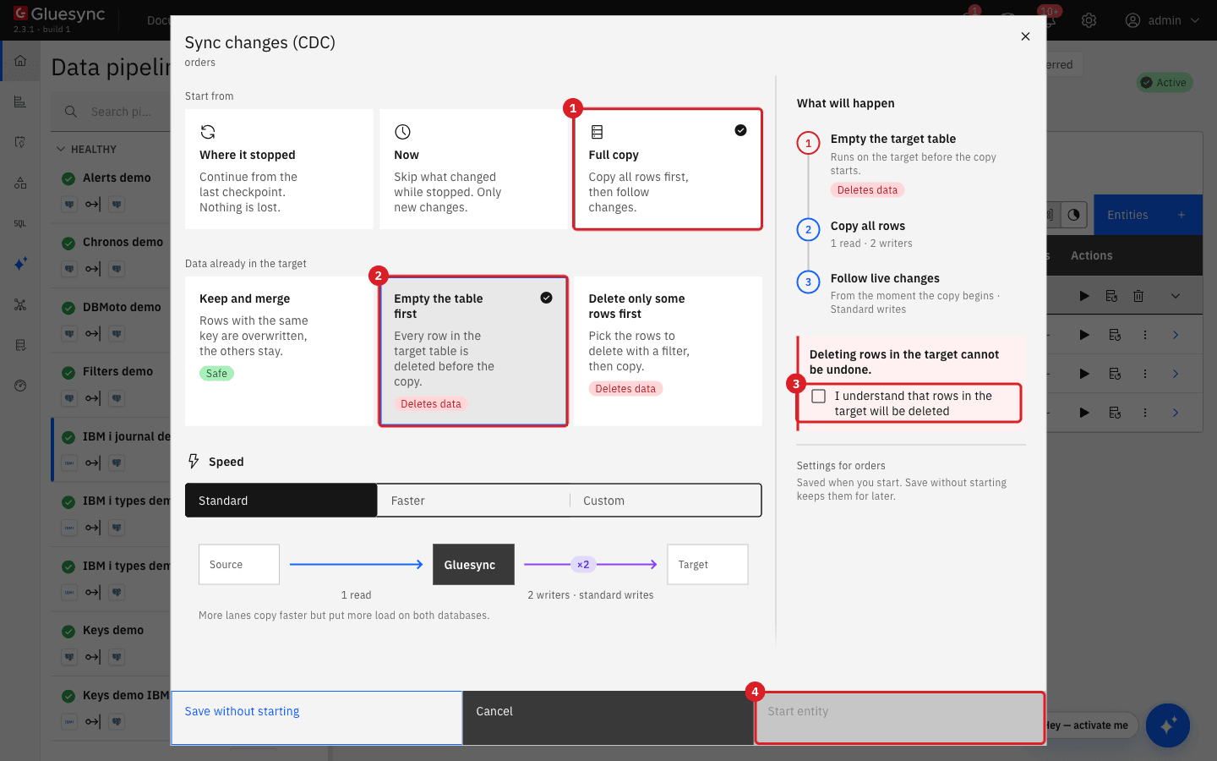Screen dimensions: 1217x761
Task: Open the AI sparkle icon in the sidebar
Action: point(20,264)
